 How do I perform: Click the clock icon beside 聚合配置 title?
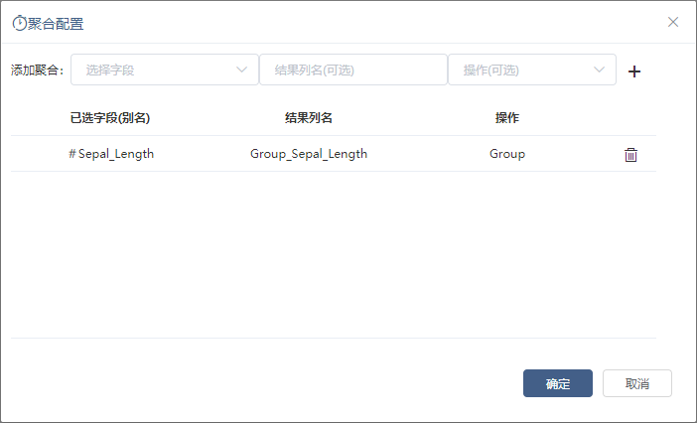(20, 23)
